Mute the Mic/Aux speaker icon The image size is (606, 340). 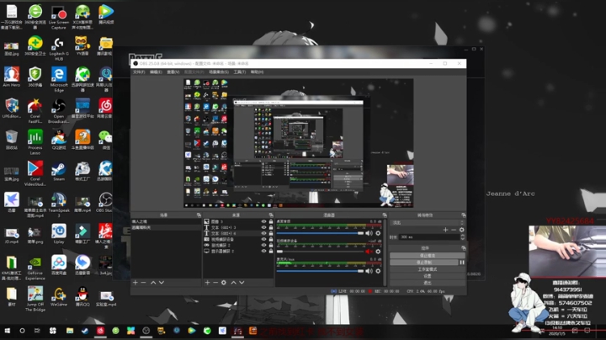[x=369, y=271]
